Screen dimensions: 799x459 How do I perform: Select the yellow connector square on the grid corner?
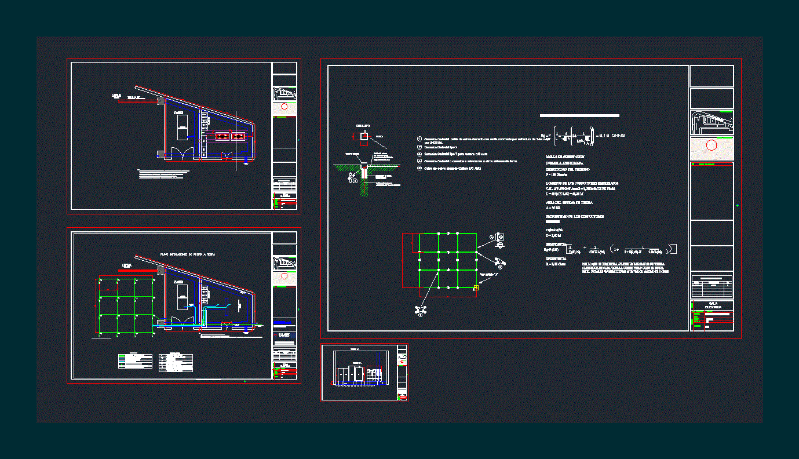(x=476, y=287)
